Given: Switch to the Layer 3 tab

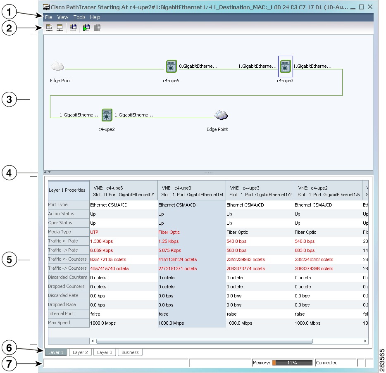Looking at the screenshot, I should point(105,352).
